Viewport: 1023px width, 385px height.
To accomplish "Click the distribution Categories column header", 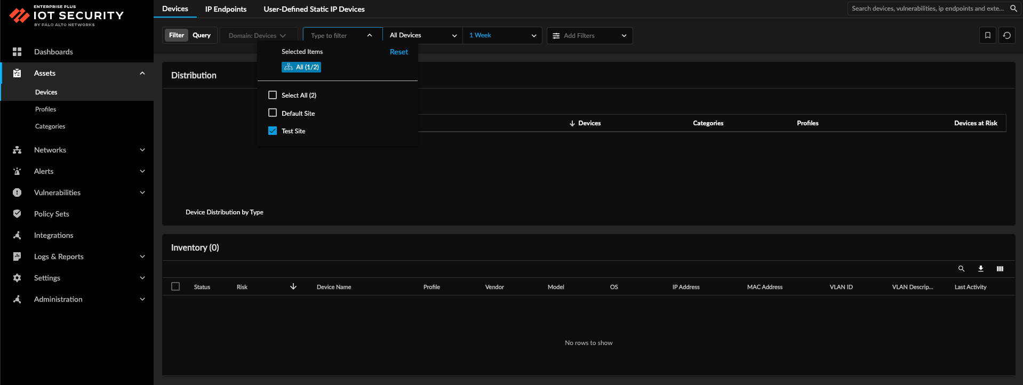I will (x=708, y=123).
